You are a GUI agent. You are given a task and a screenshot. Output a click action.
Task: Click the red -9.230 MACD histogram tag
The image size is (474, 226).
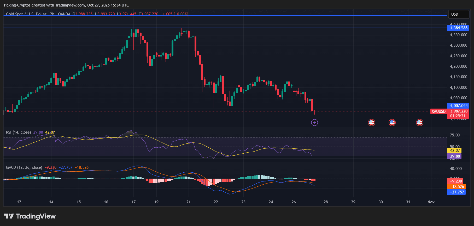[456, 181]
